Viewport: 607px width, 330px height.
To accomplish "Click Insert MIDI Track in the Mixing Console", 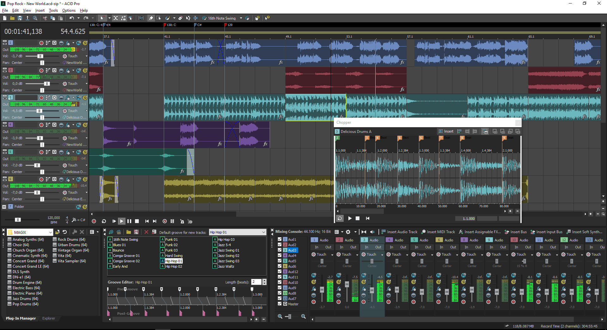I will point(440,232).
